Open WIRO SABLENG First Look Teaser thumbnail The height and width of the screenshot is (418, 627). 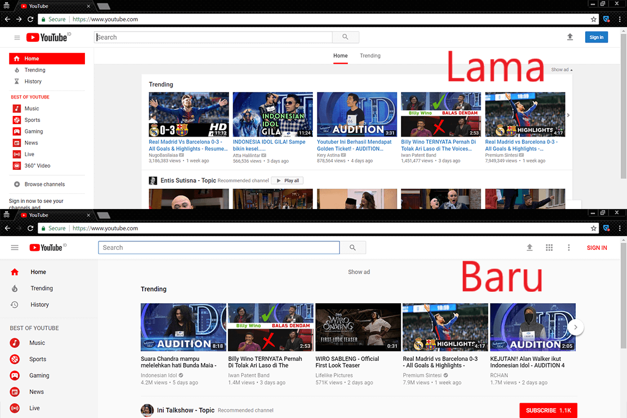coord(358,327)
